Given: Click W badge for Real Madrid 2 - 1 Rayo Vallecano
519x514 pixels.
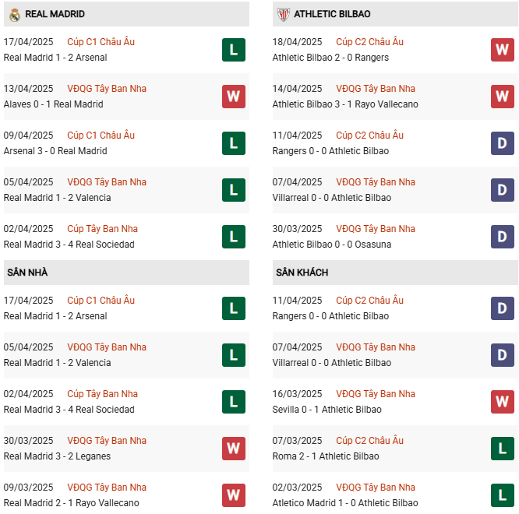Looking at the screenshot, I should [233, 495].
